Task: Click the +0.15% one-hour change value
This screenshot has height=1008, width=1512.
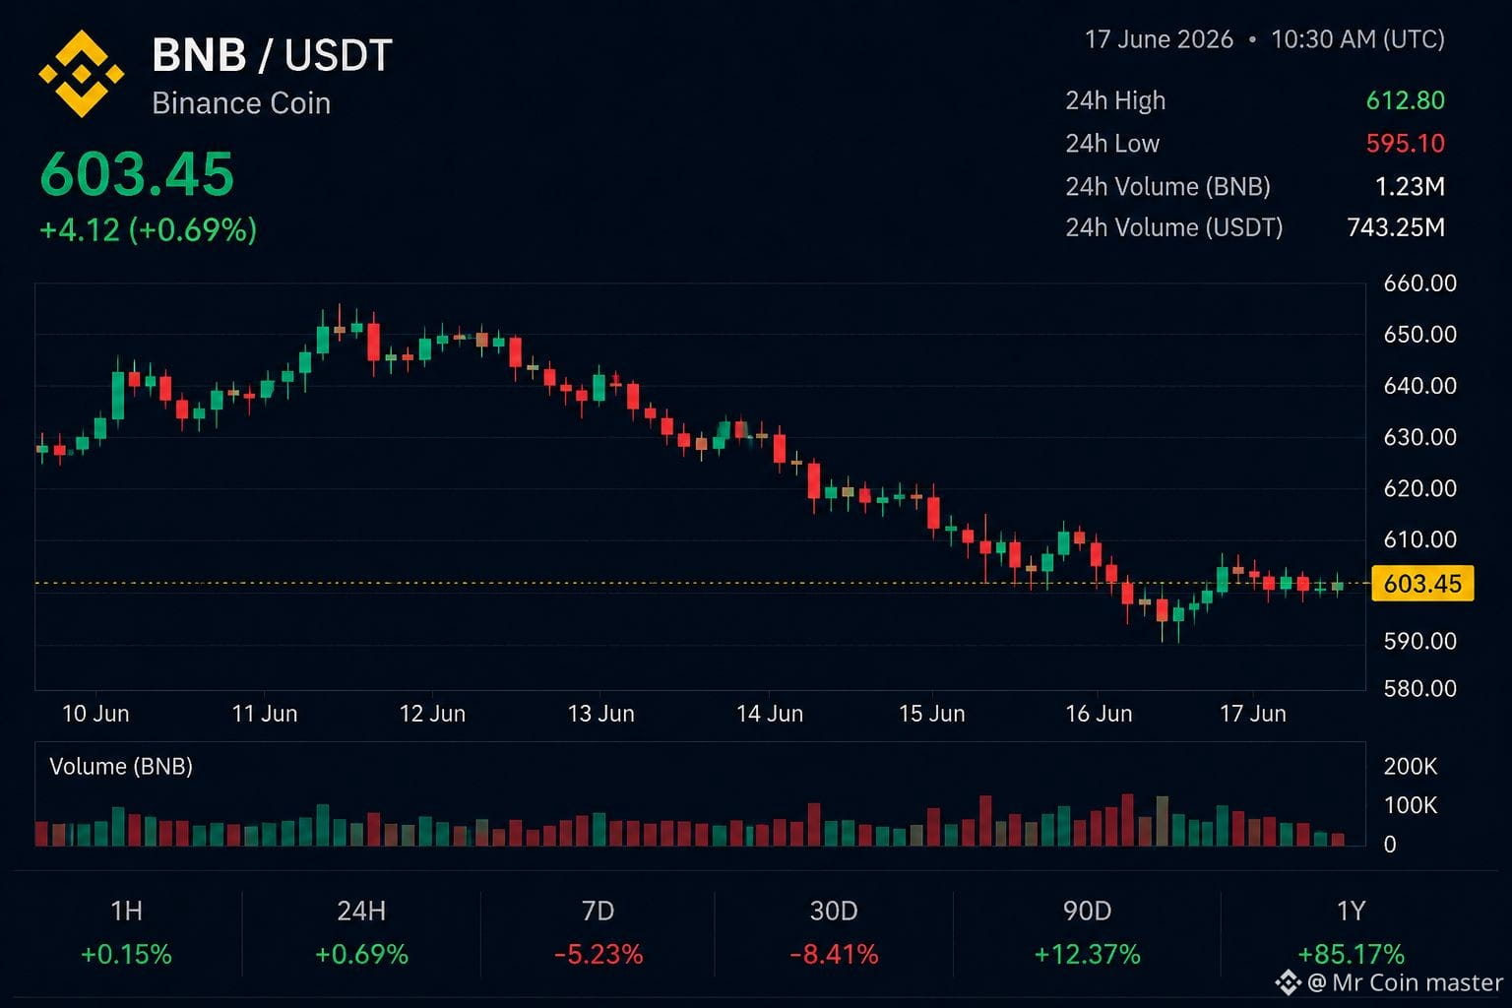Action: (x=127, y=955)
